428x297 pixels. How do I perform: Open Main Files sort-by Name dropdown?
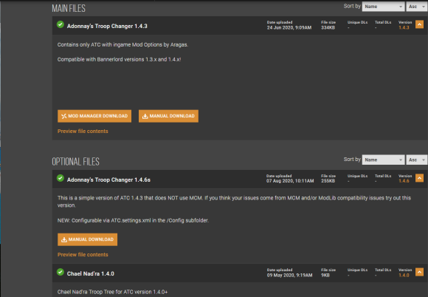[x=383, y=7]
